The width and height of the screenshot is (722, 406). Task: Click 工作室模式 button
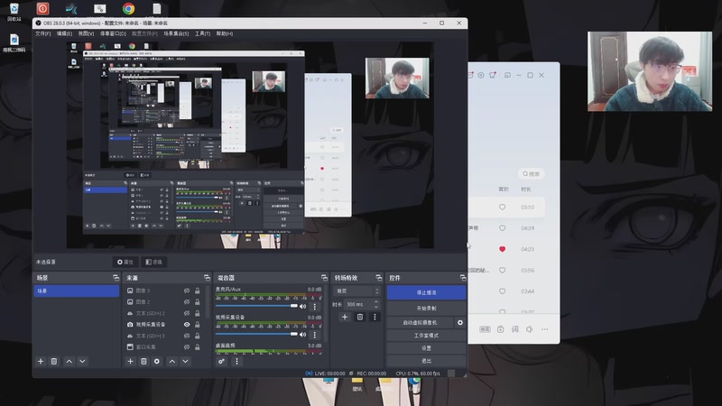click(x=426, y=336)
